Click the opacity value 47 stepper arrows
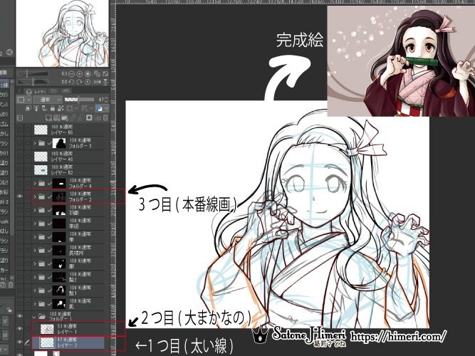475x356 pixels. coord(106,100)
